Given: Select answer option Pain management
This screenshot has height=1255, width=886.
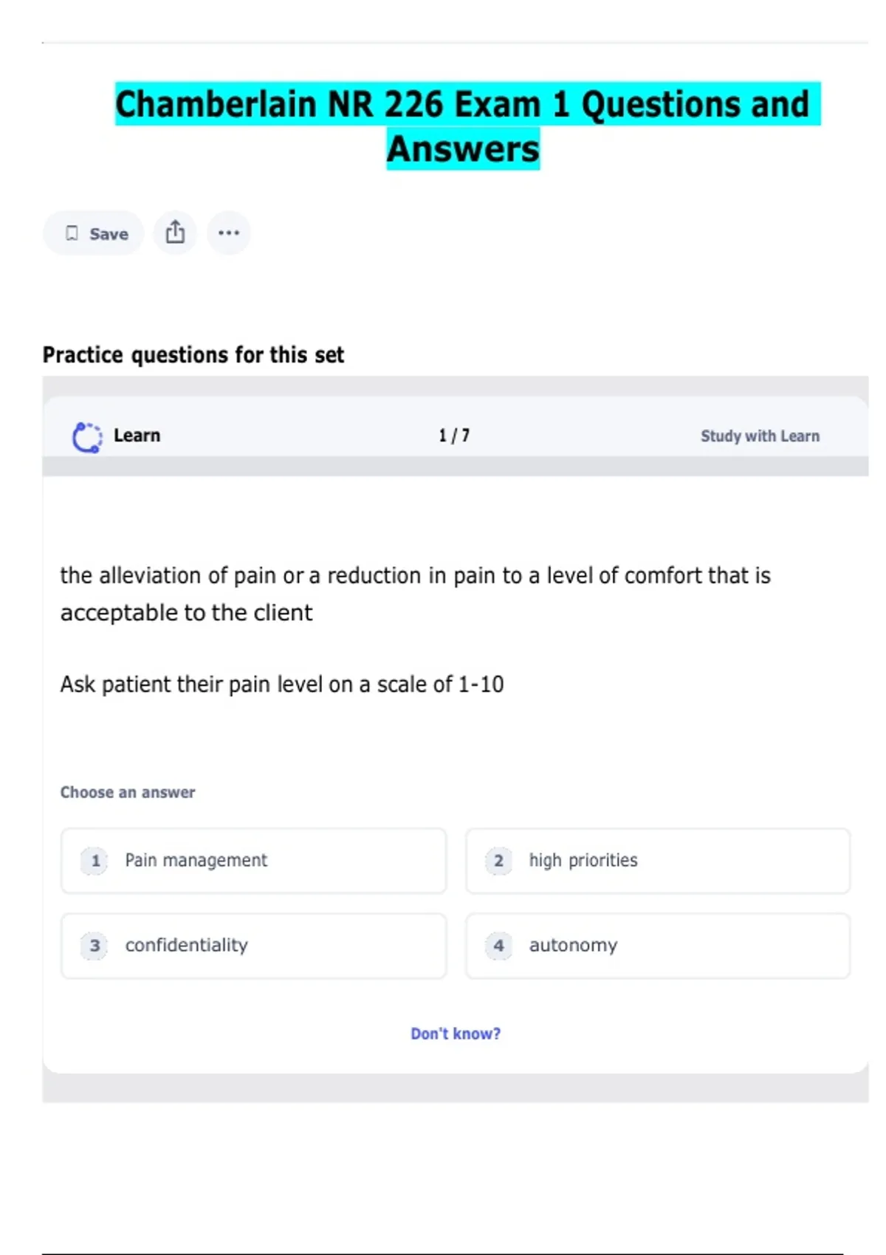Looking at the screenshot, I should pyautogui.click(x=253, y=861).
